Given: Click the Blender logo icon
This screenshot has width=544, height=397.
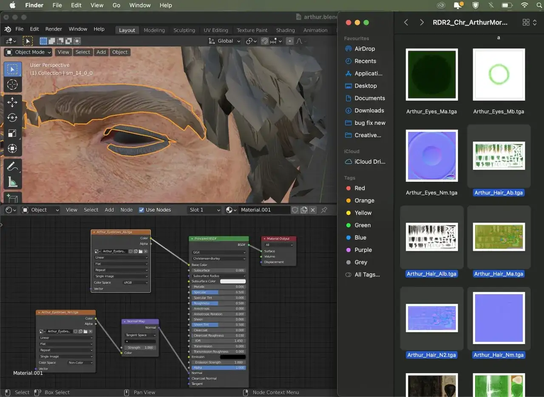Looking at the screenshot, I should (8, 29).
